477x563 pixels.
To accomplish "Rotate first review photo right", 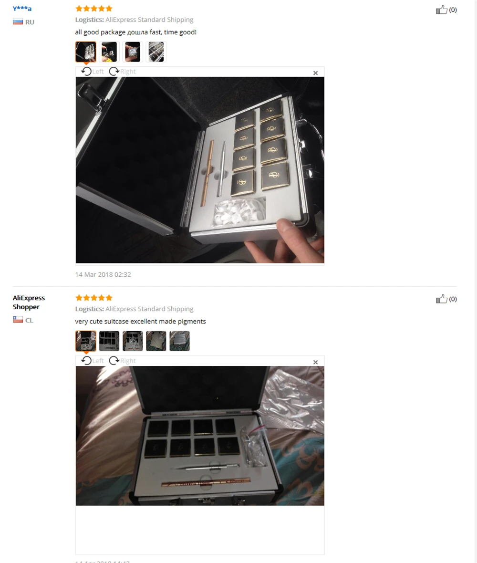I will [123, 72].
